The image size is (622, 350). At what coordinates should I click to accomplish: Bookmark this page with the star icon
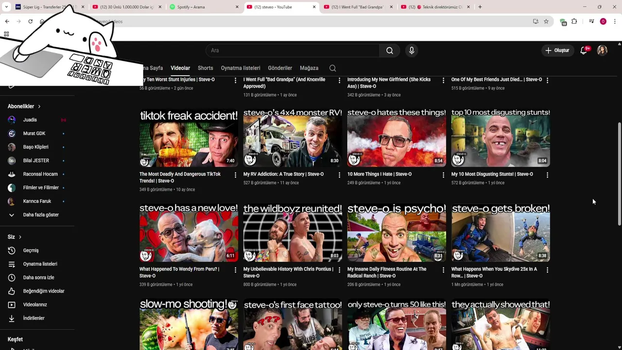click(546, 21)
